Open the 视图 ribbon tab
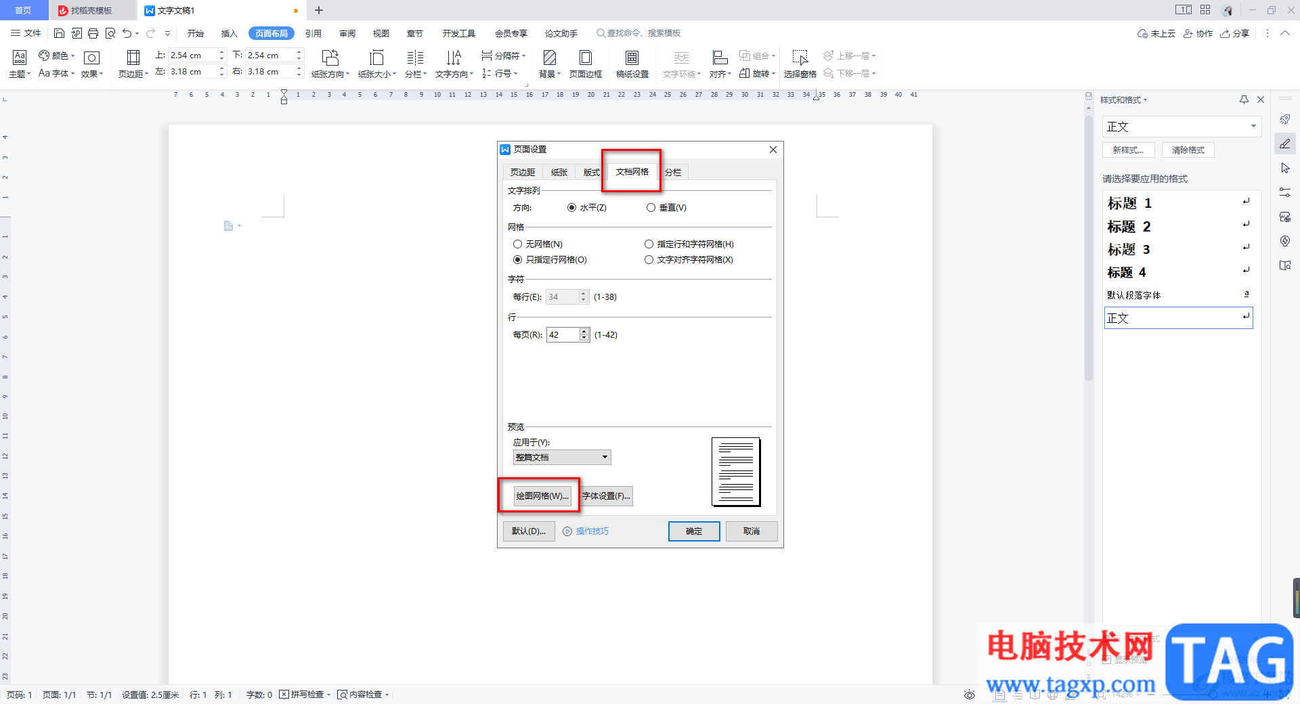 381,33
